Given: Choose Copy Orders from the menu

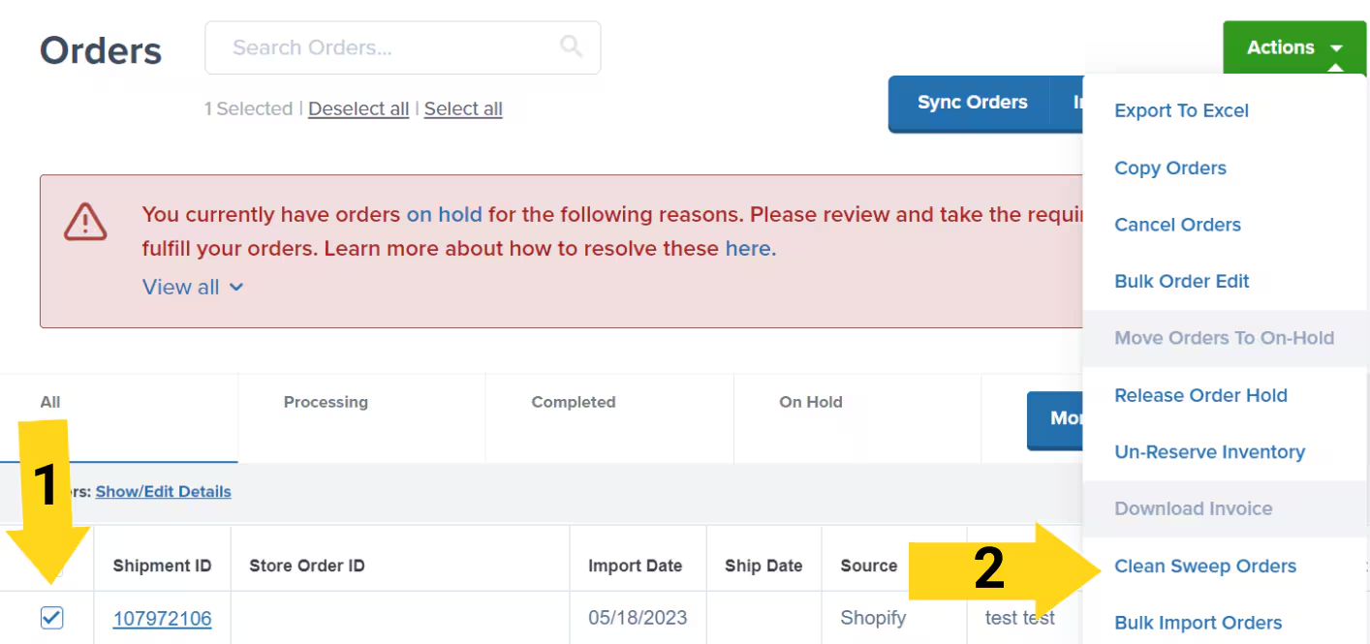Looking at the screenshot, I should [1169, 168].
